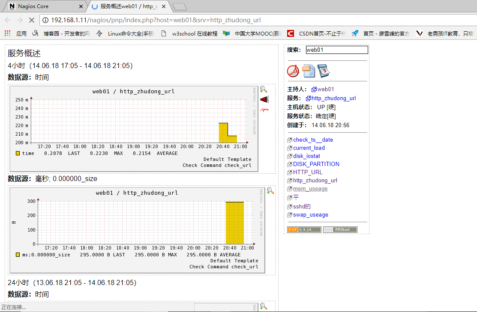Click the icon beside swap_useage
477x312 pixels.
point(290,215)
